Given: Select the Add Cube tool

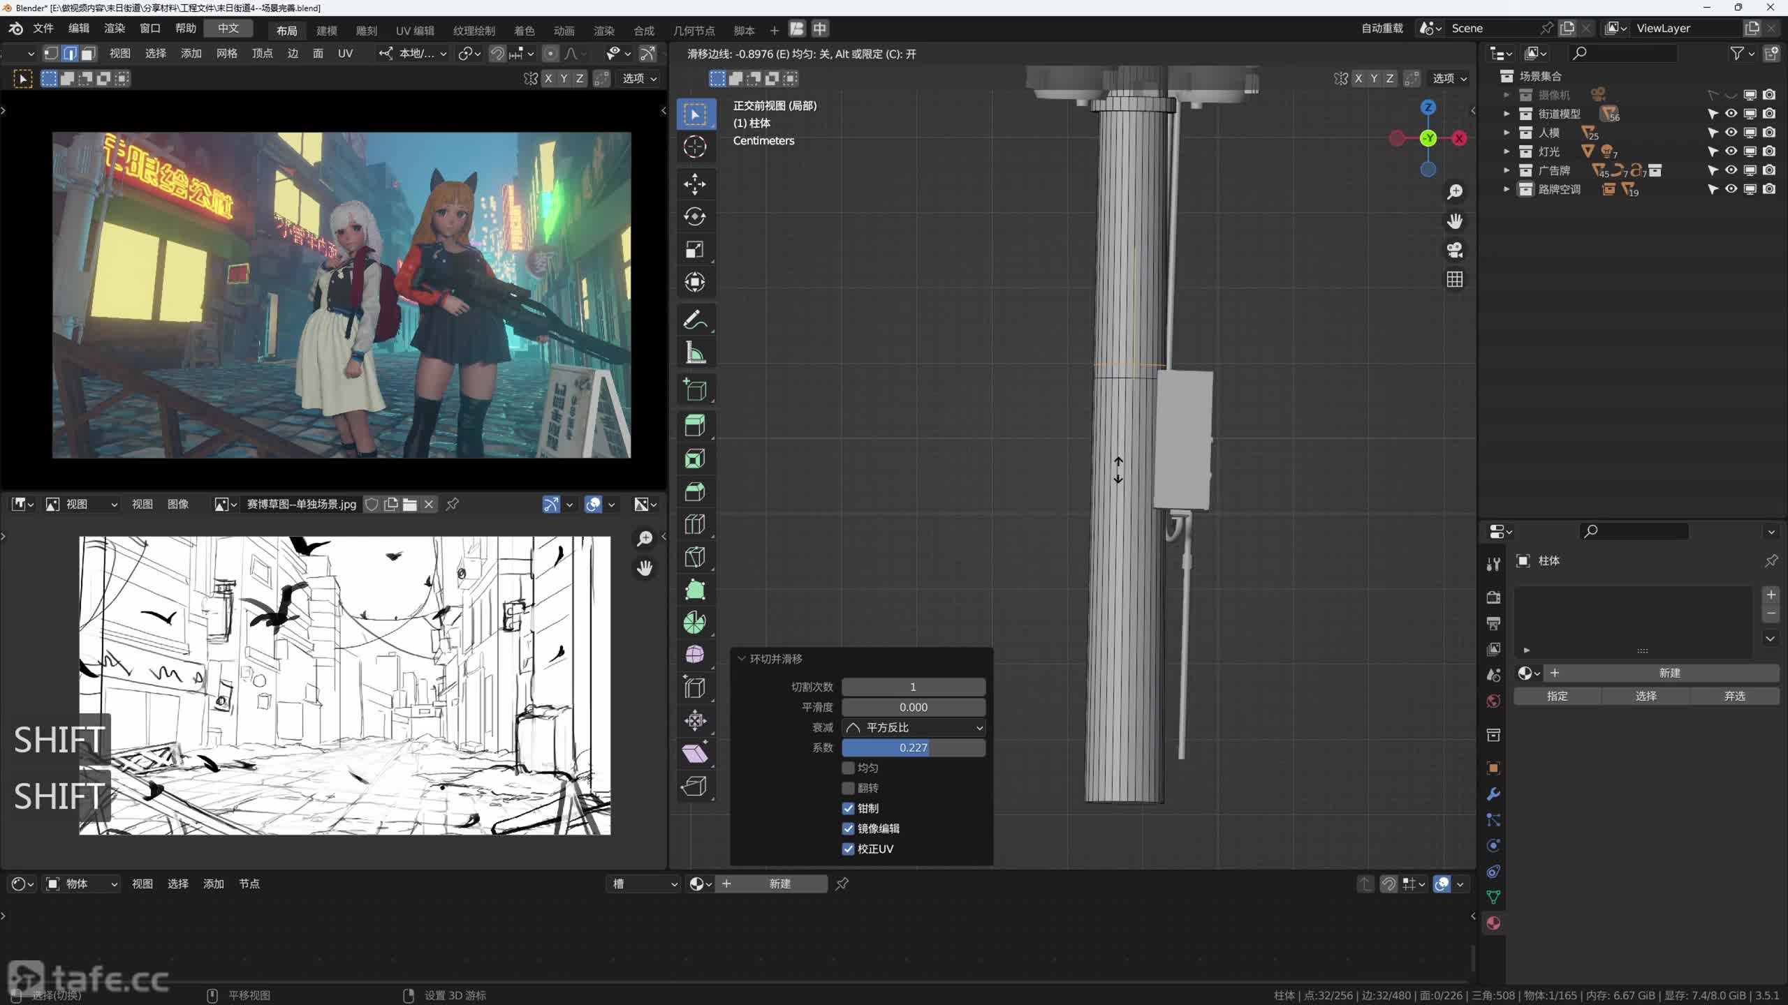Looking at the screenshot, I should tap(695, 391).
